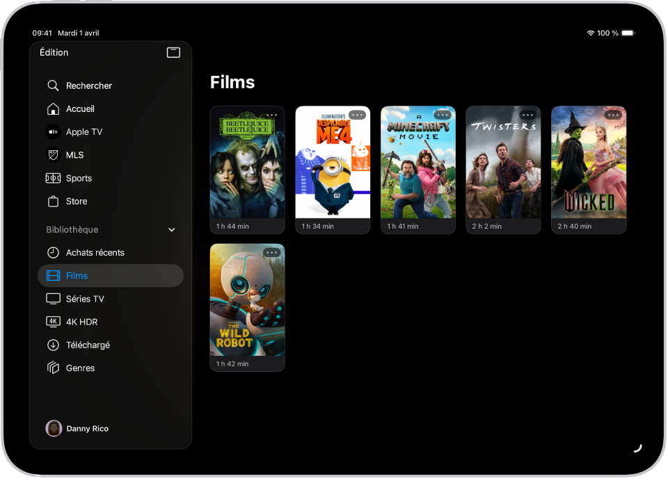
Task: Open the Store bag icon
Action: 53,201
